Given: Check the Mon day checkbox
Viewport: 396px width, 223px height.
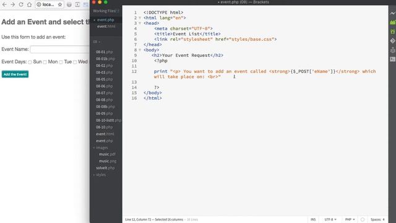Looking at the screenshot, I should click(x=45, y=62).
